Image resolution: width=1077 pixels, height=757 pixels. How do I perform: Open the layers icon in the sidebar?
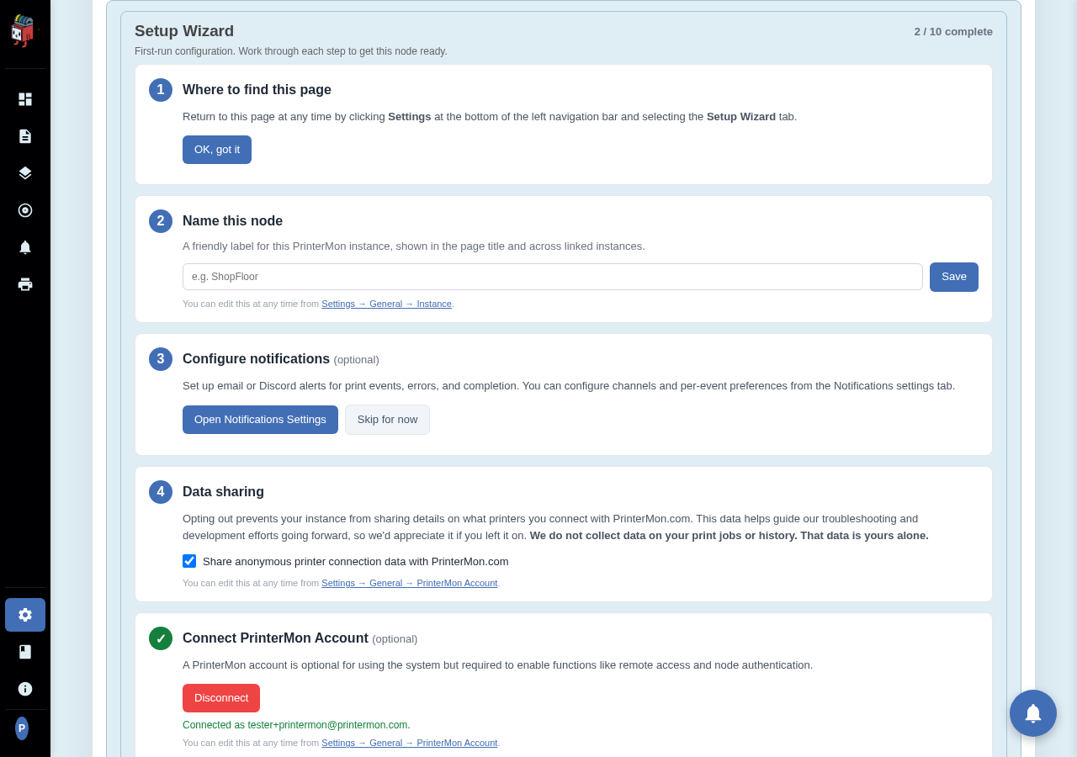(x=25, y=173)
